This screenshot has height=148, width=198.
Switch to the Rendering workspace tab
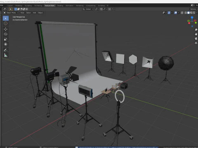[x=80, y=6]
